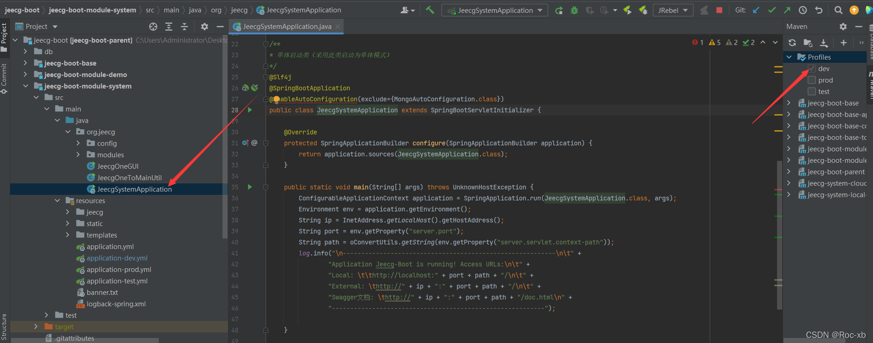Screen dimensions: 873x343
Task: Enable the prod Maven profile checkbox
Action: point(812,80)
